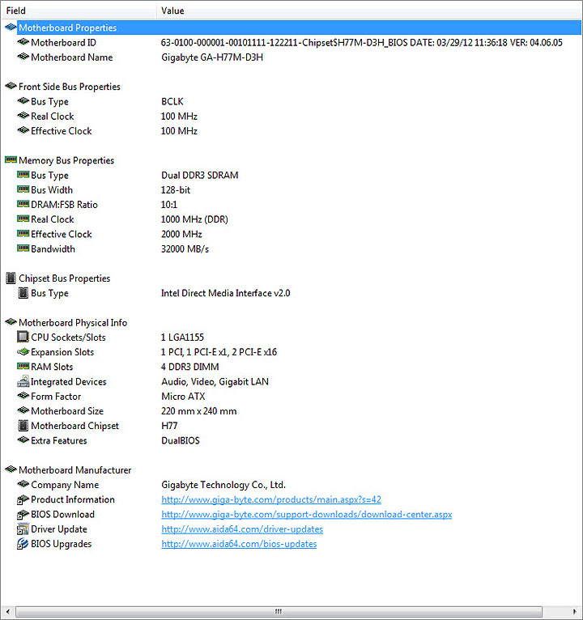This screenshot has height=620, width=583.
Task: Click the Chipset Bus Properties chip icon
Action: pos(11,278)
